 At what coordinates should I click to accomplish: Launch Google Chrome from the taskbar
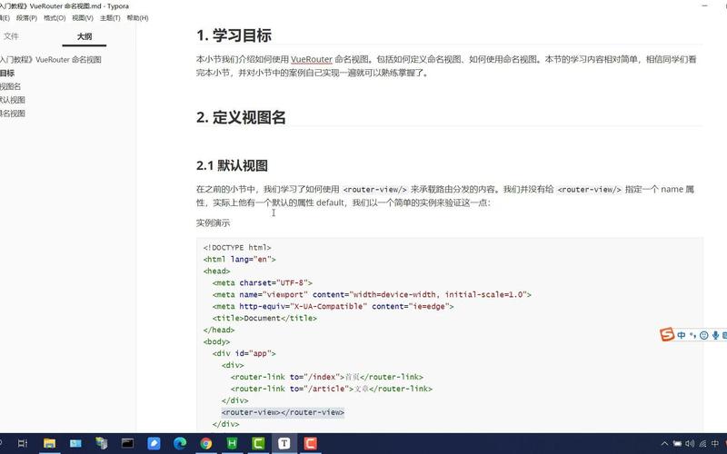click(206, 443)
